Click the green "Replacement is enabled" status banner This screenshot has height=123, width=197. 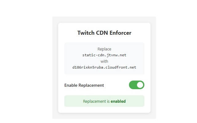(x=104, y=101)
